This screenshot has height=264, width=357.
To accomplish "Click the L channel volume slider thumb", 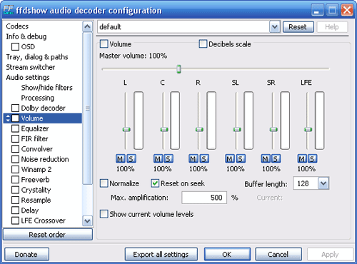I will [x=126, y=129].
